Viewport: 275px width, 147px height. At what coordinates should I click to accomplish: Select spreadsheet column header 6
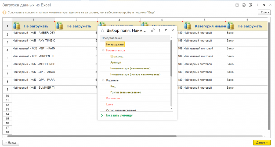pyautogui.click(x=247, y=20)
